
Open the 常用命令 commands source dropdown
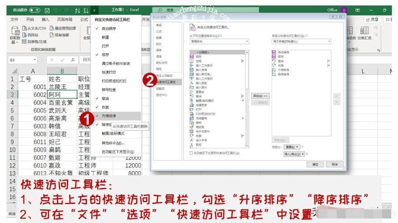coord(219,41)
